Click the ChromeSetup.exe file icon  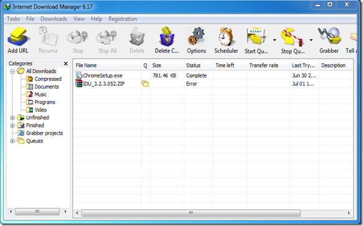[x=79, y=75]
